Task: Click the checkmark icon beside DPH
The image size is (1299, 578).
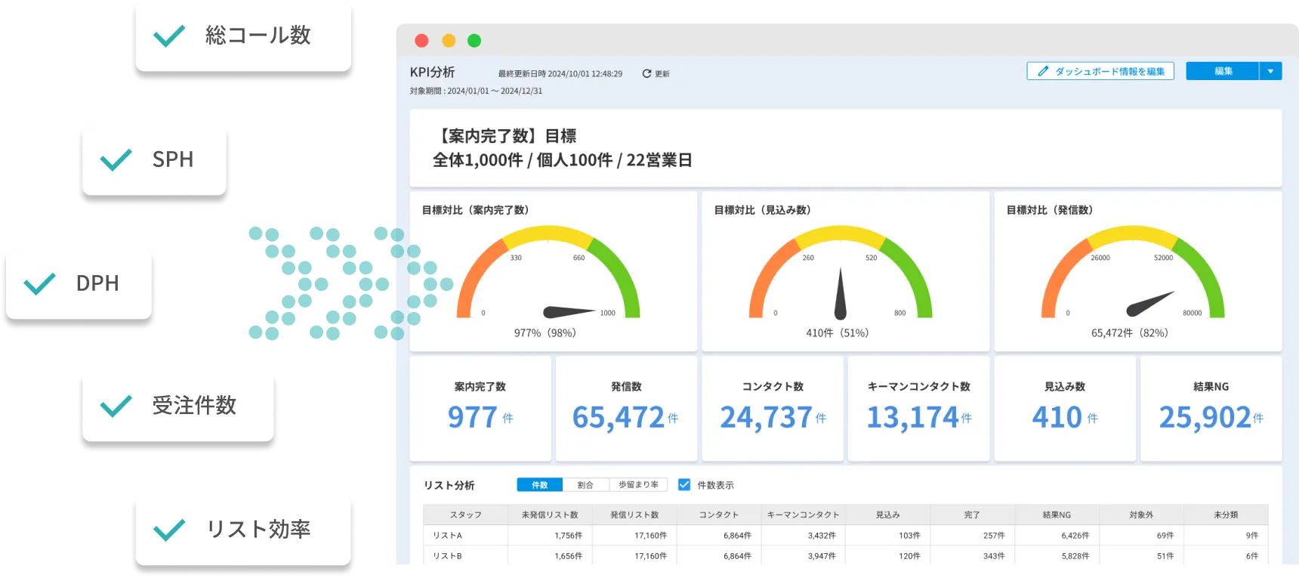Action: [x=40, y=283]
